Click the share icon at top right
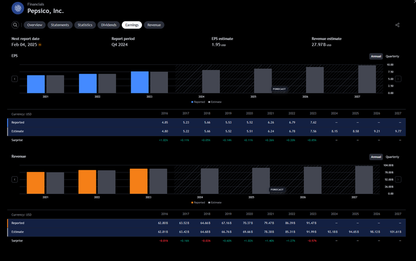This screenshot has width=416, height=261. point(397,25)
